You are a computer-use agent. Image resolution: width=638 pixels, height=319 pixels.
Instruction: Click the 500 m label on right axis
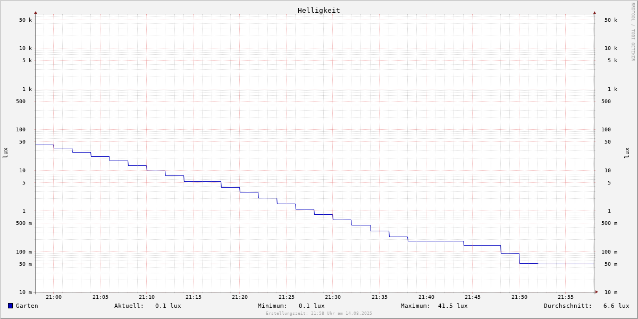(x=609, y=223)
